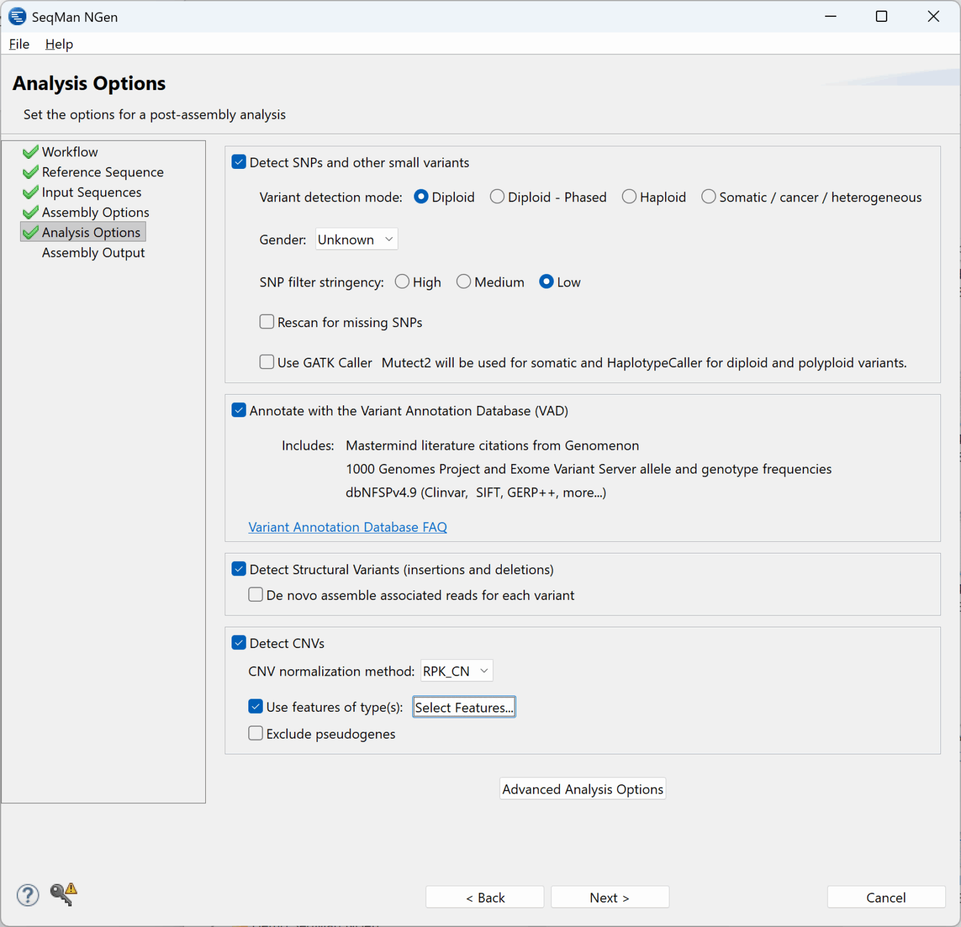Open the help question mark icon
Screen dimensions: 961x927
pyautogui.click(x=28, y=895)
